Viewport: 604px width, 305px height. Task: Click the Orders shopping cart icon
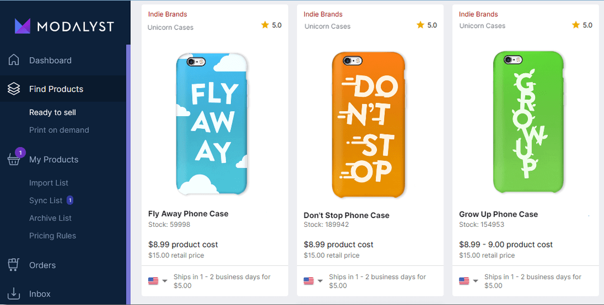click(14, 265)
